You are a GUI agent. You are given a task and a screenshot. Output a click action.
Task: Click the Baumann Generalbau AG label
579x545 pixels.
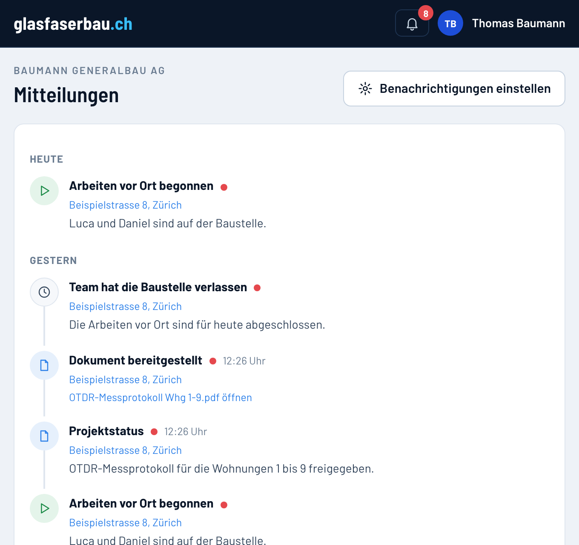click(89, 71)
